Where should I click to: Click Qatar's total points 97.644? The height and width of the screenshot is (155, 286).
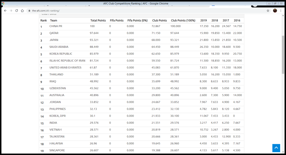pyautogui.click(x=94, y=33)
